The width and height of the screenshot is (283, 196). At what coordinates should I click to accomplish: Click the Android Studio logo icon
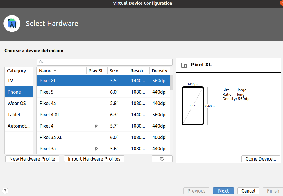[x=12, y=24]
